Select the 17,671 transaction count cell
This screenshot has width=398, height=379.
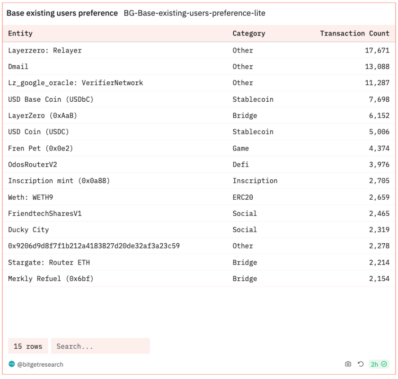pyautogui.click(x=377, y=50)
